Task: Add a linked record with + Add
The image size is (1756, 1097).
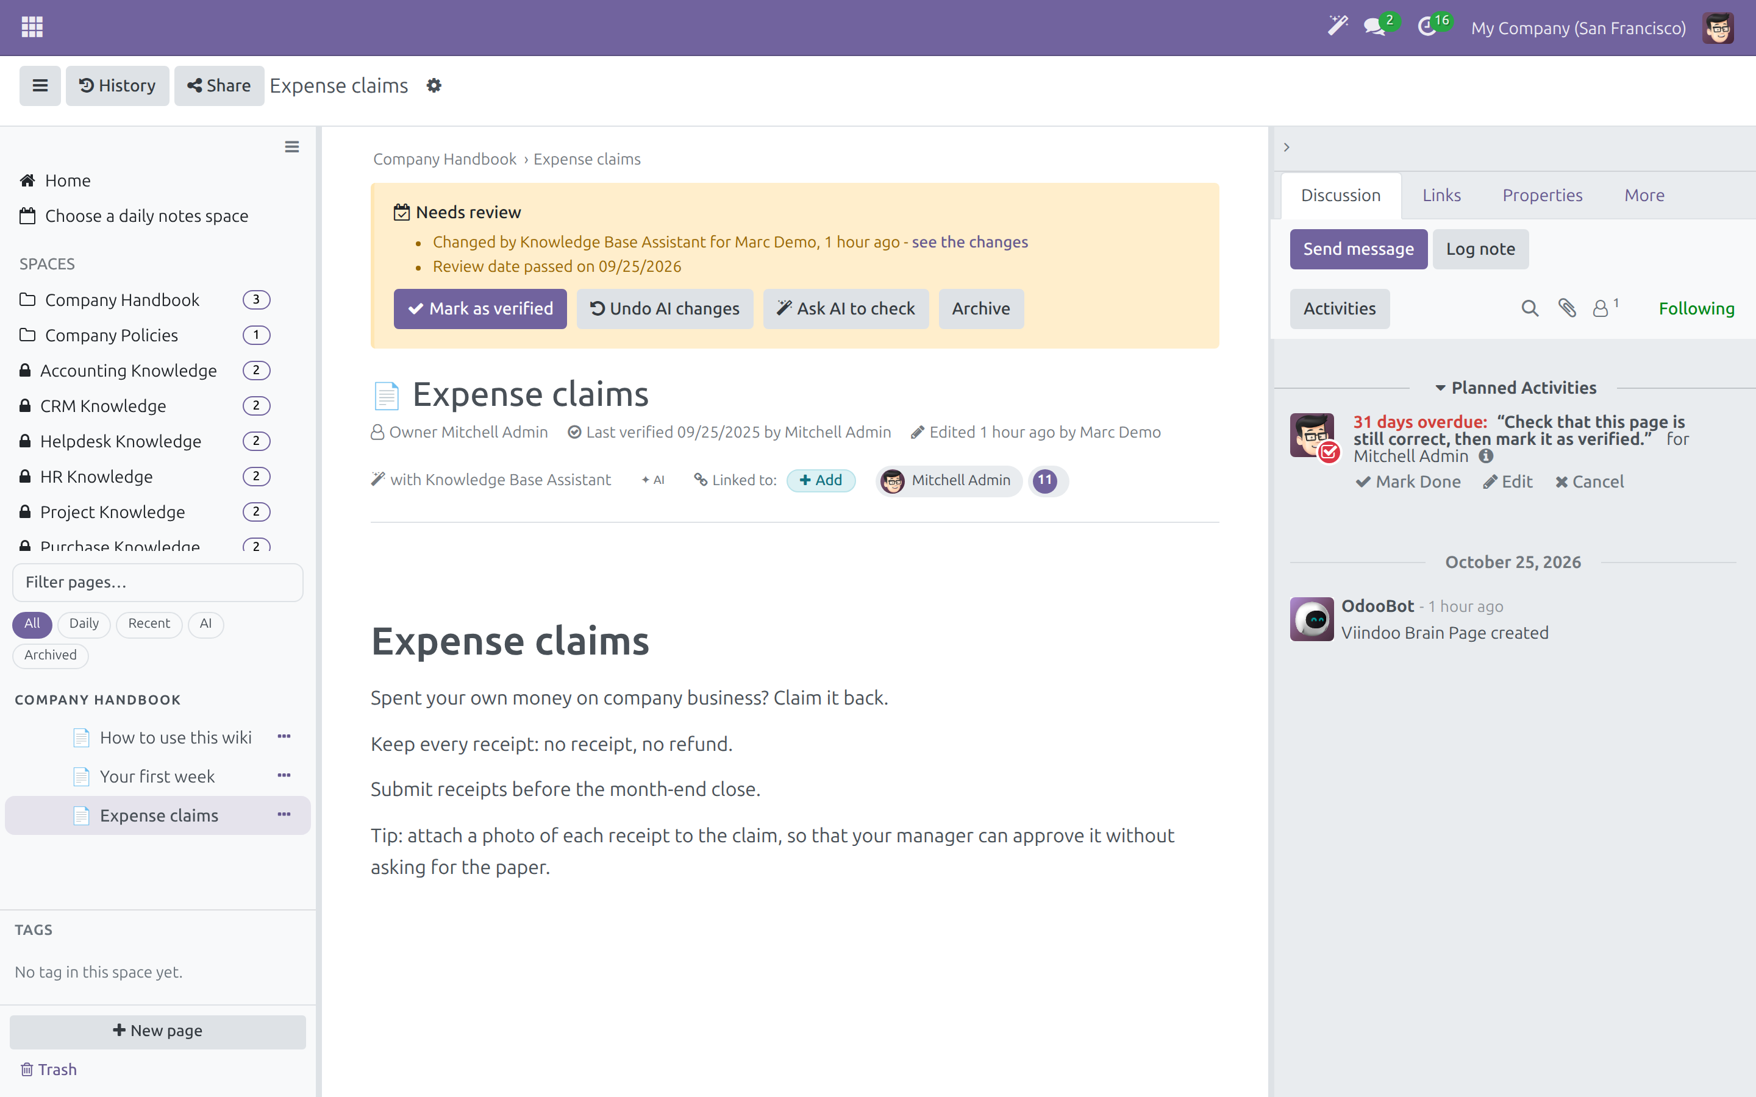Action: (x=821, y=480)
